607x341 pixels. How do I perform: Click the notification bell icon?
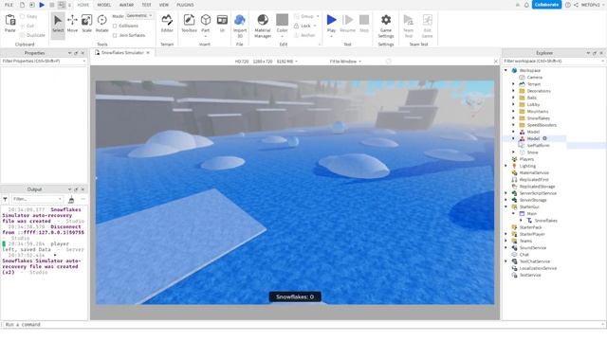[x=526, y=5]
